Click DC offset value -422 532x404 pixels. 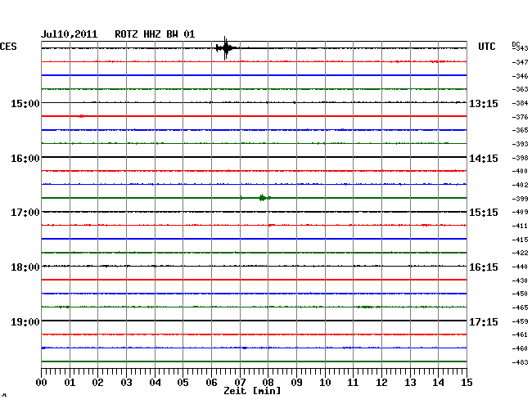520,253
